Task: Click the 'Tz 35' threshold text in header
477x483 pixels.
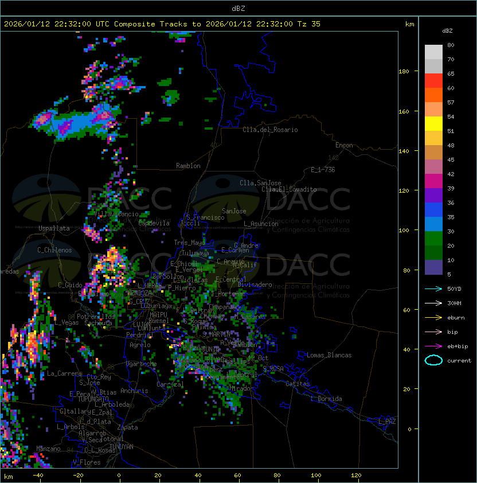Action: pos(309,24)
